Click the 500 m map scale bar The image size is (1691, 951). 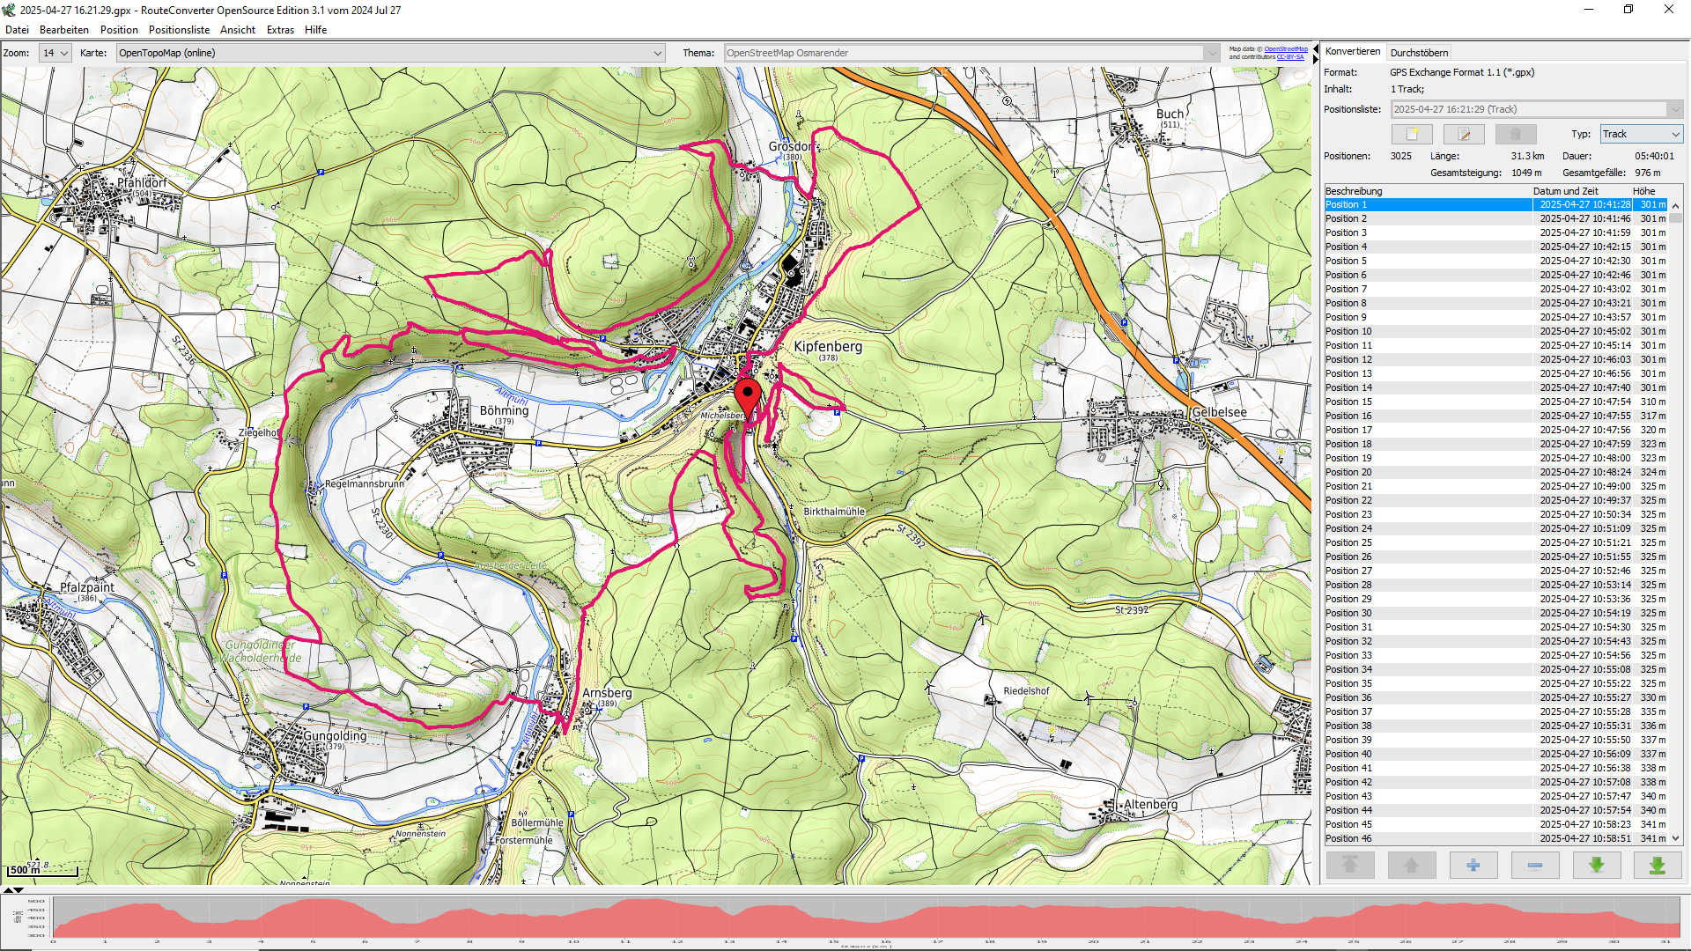coord(42,871)
